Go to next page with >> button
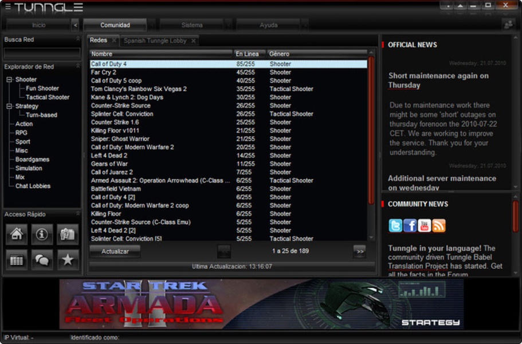 pos(359,251)
